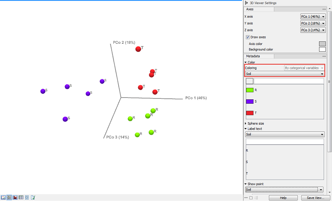Screen dimensions: 332x201
Task: Open the X axis PCo 1 dropdown
Action: click(312, 16)
